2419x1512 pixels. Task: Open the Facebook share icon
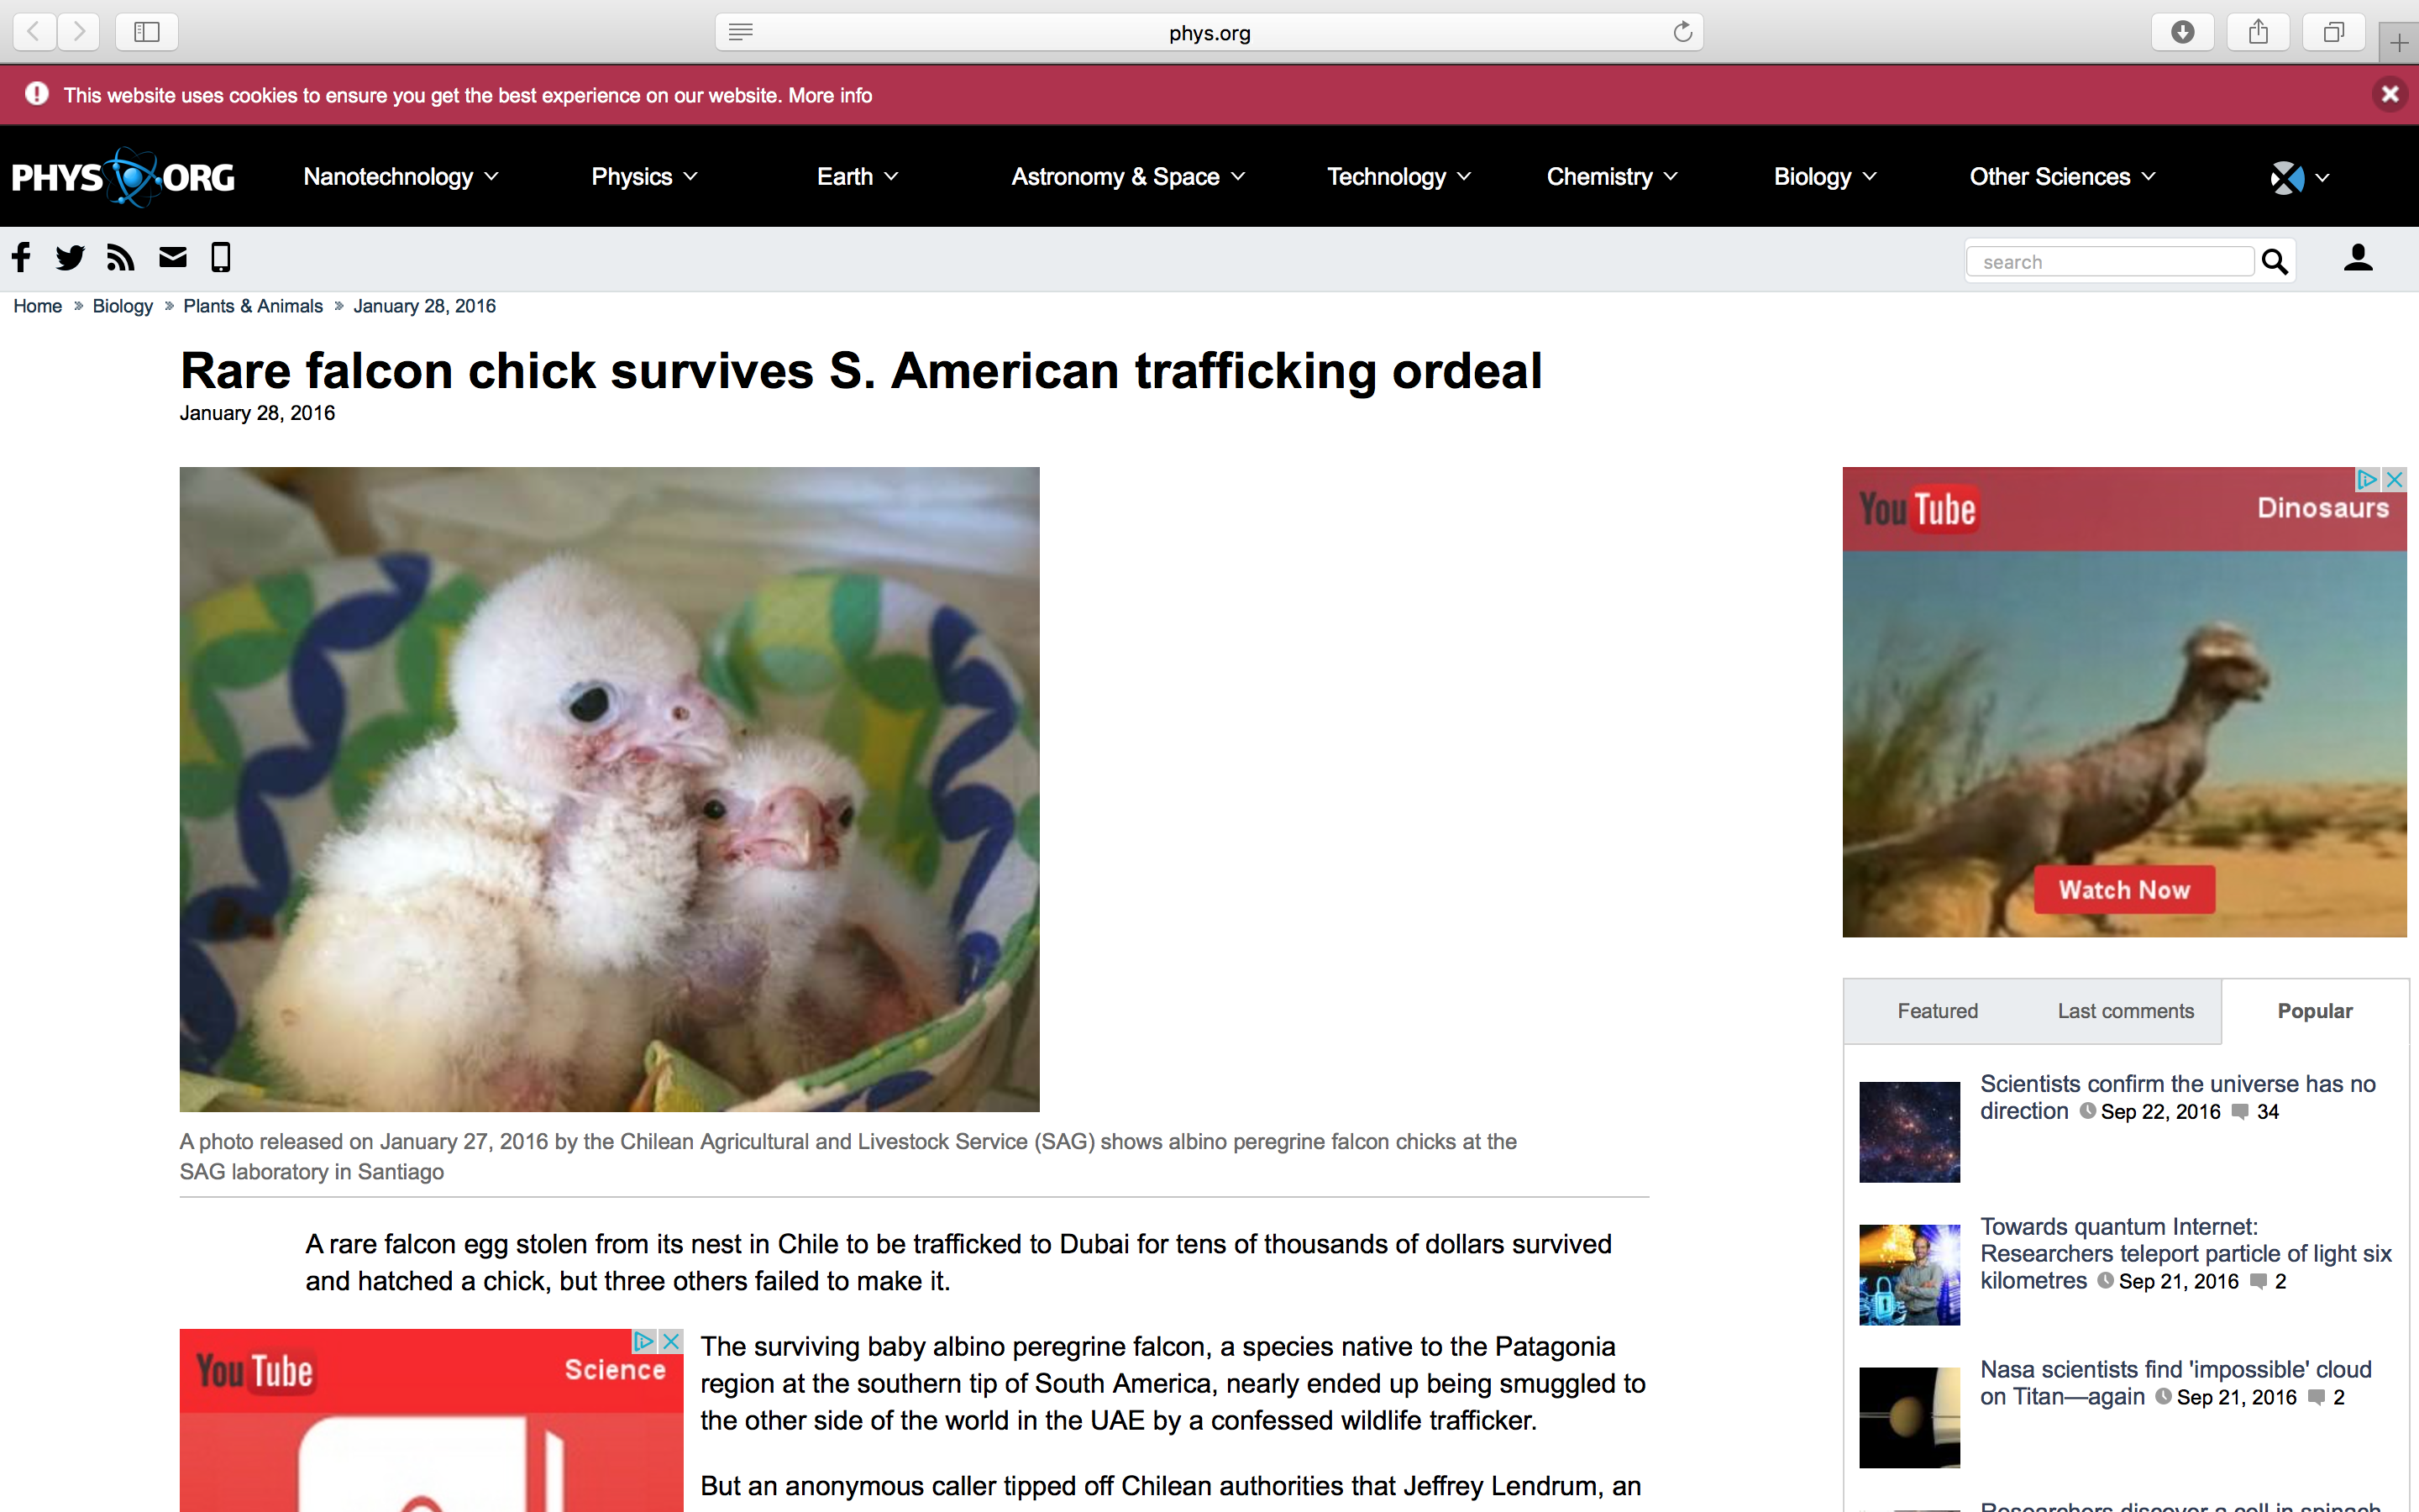pyautogui.click(x=21, y=258)
